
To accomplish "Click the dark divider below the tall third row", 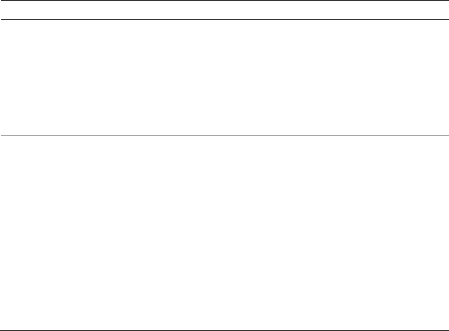I will tap(224, 214).
